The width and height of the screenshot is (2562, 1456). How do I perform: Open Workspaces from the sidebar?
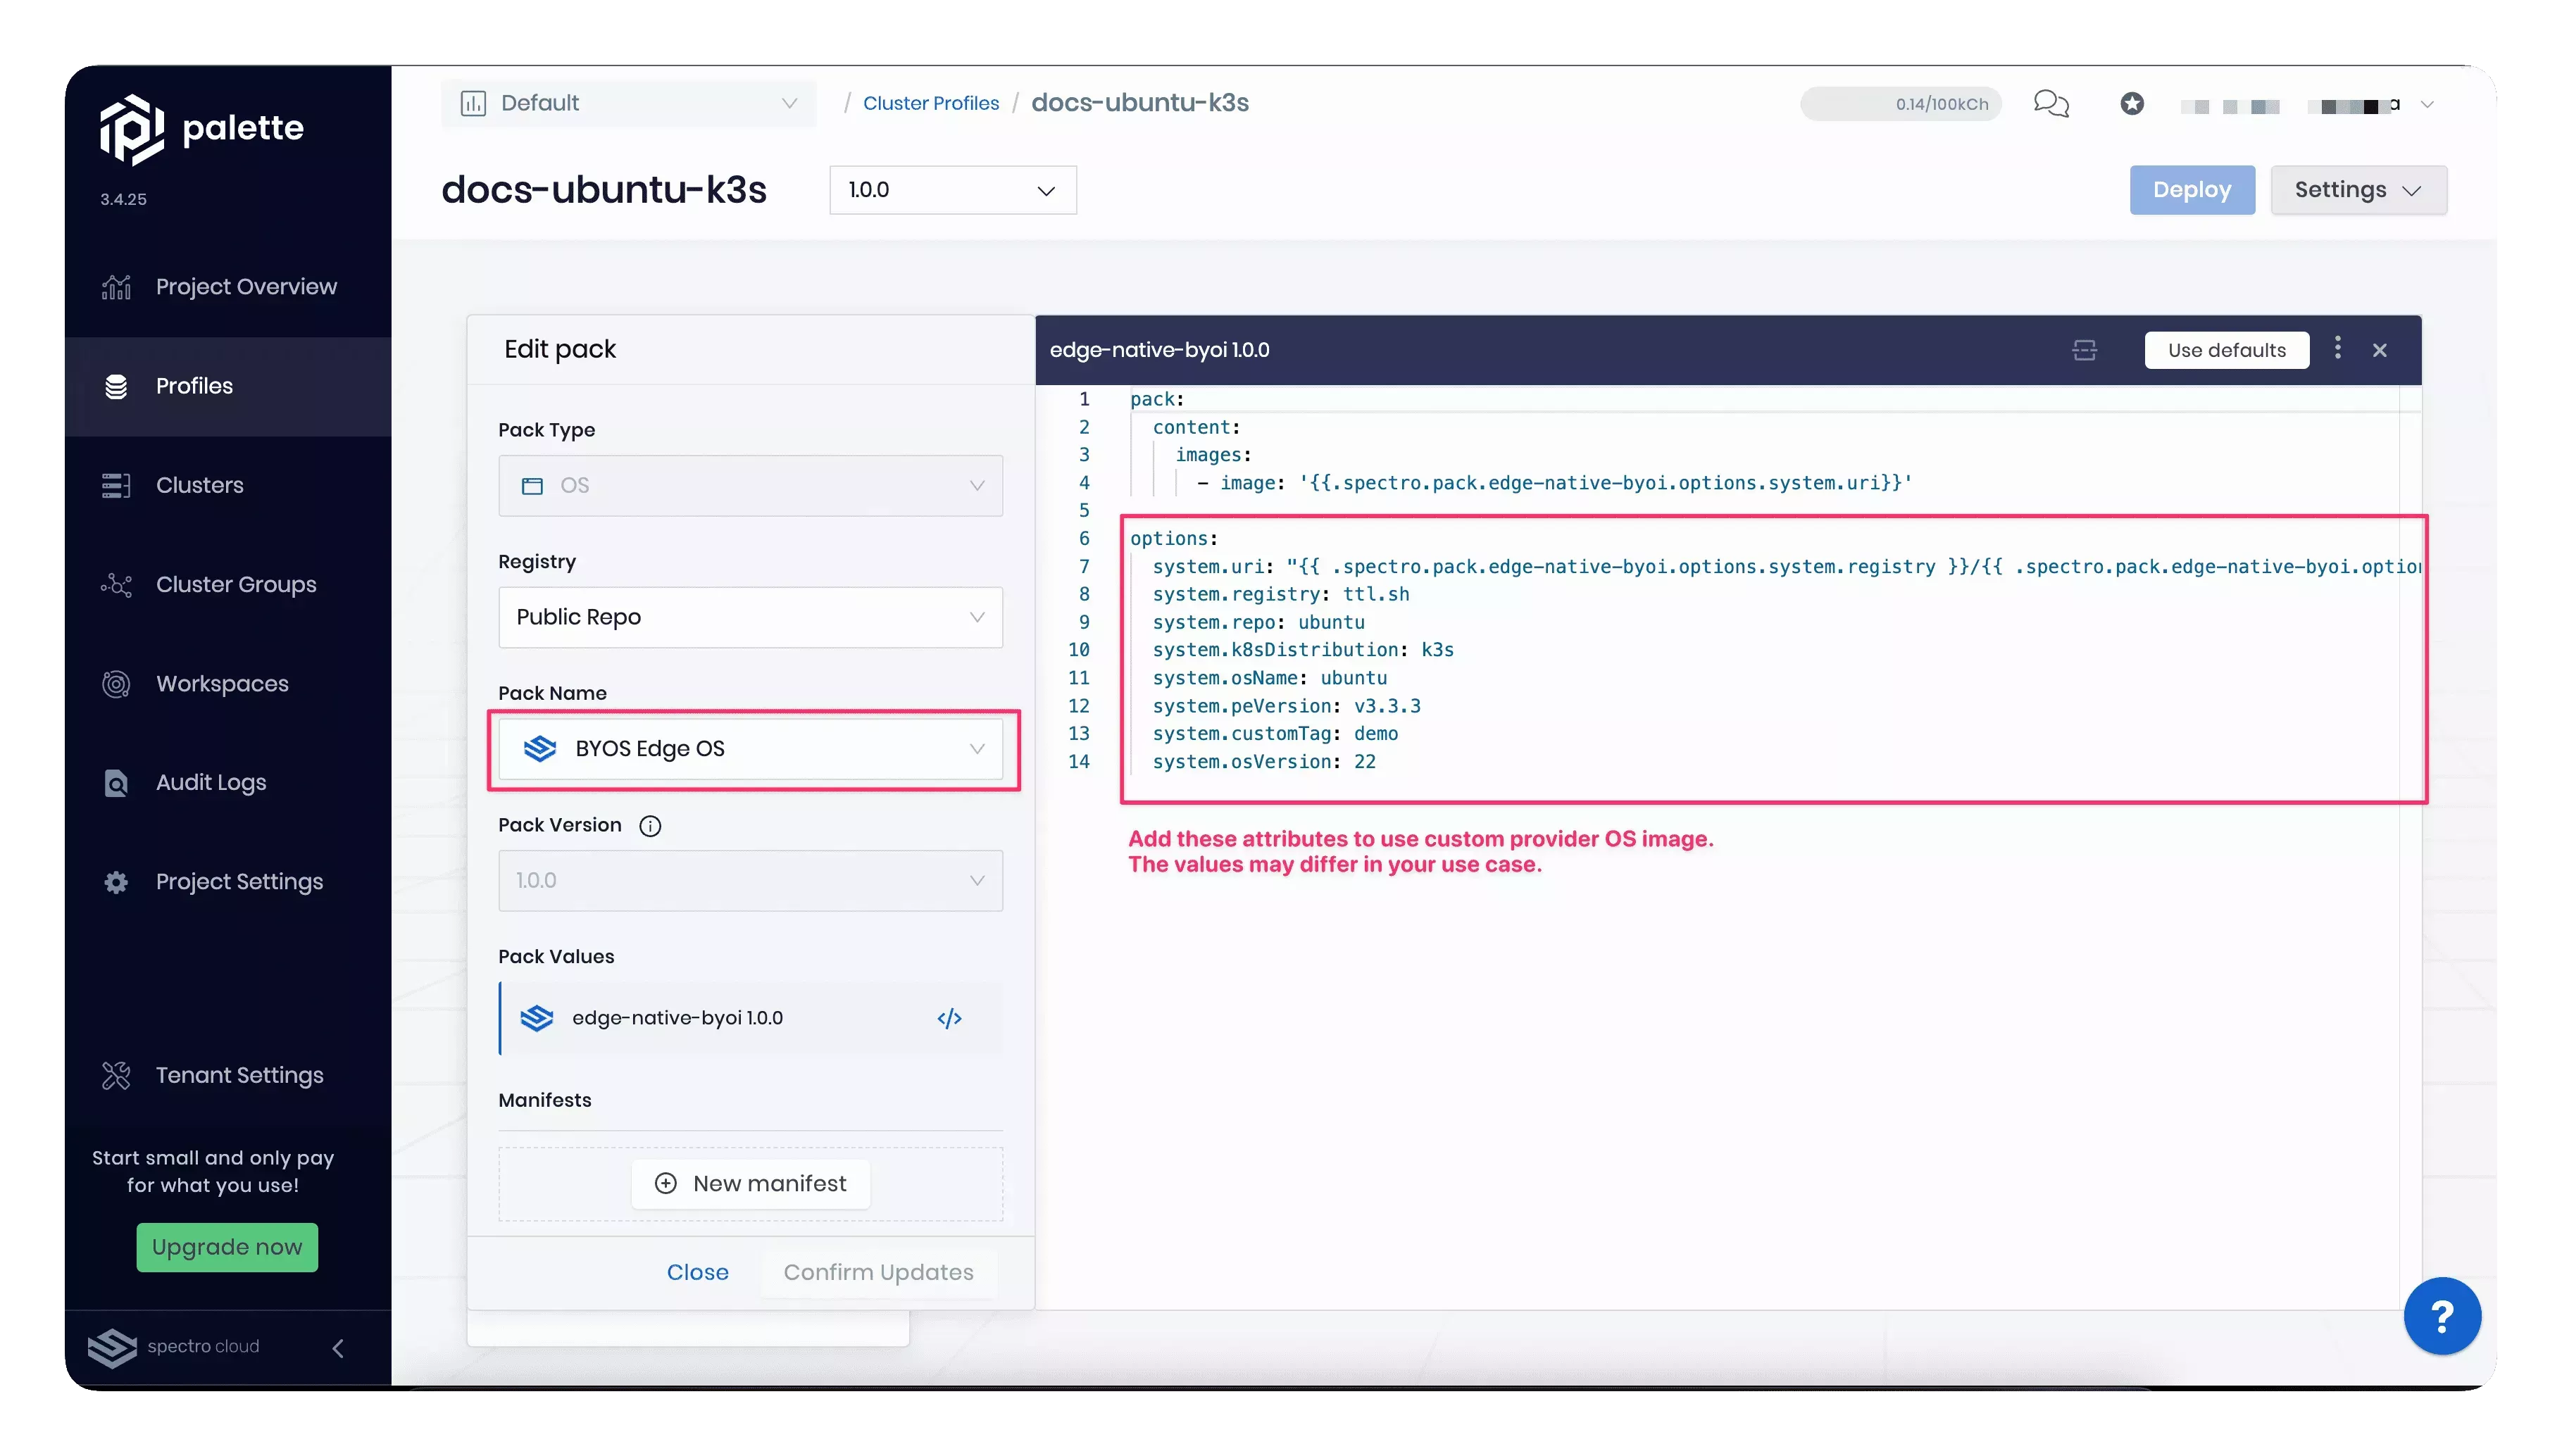point(228,684)
